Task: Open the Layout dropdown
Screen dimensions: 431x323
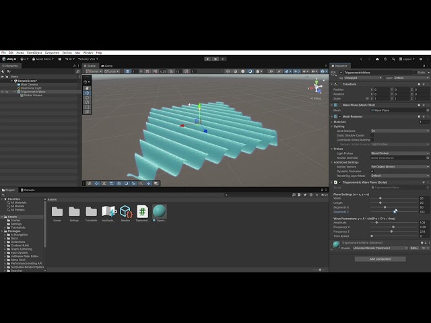Action: (407, 59)
